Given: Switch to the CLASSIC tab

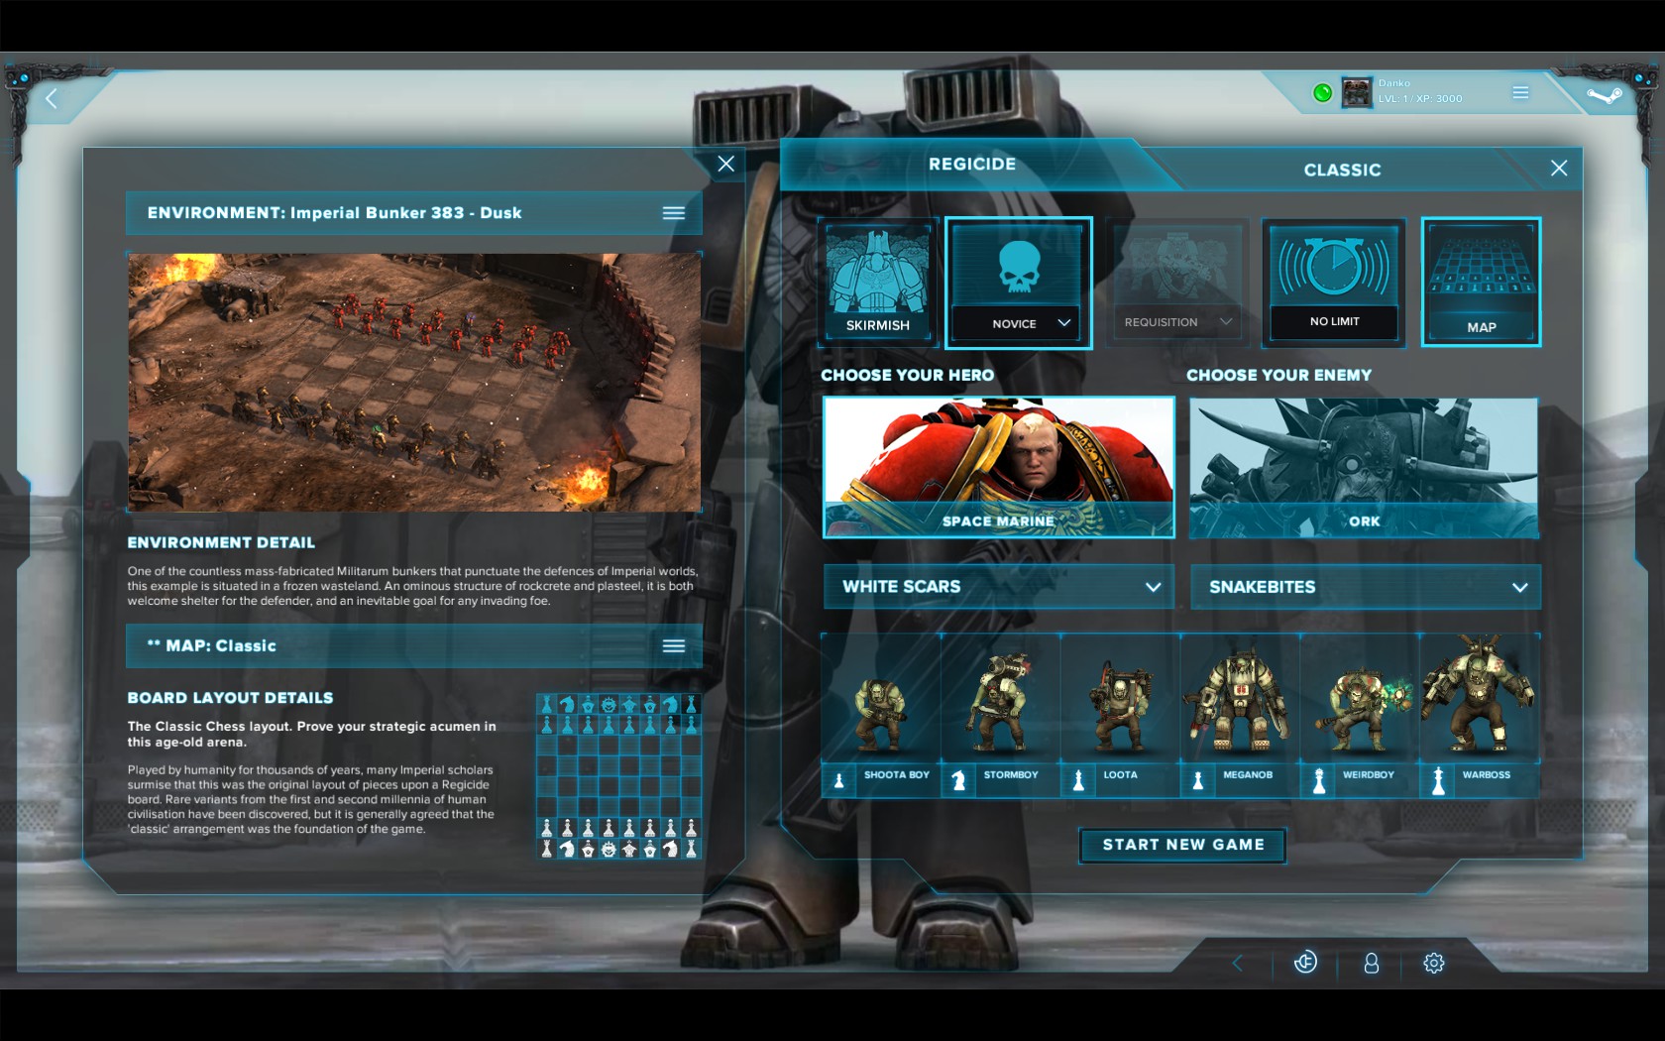Looking at the screenshot, I should coord(1342,171).
